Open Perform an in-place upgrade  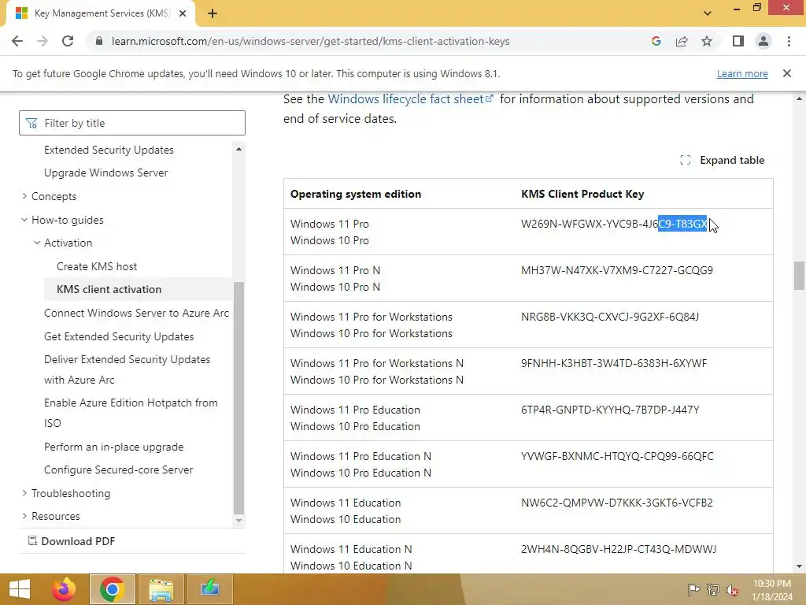point(113,447)
